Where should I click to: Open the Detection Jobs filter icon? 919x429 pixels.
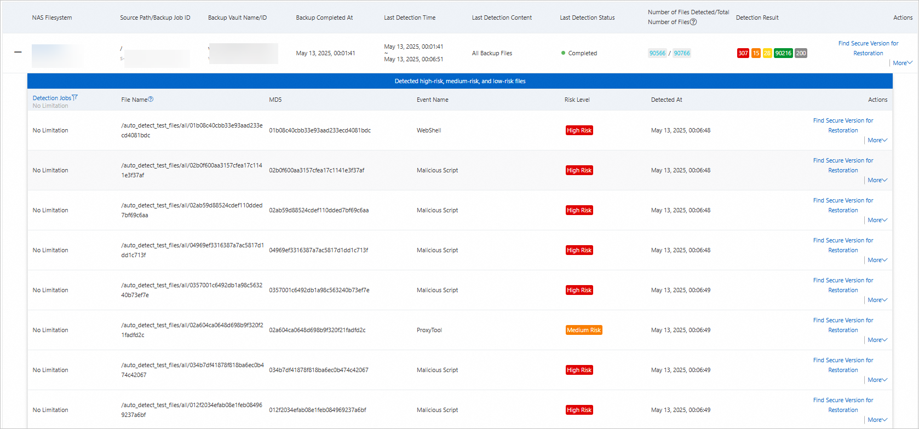click(x=75, y=98)
